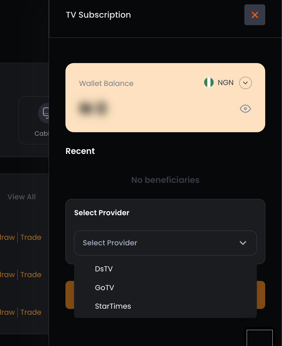This screenshot has width=282, height=346.
Task: Click the second Trade link
Action: [31, 275]
